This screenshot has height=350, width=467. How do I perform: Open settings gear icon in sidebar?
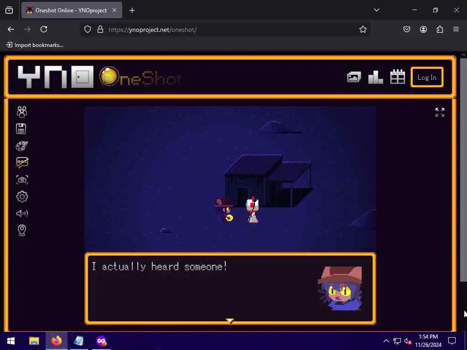(x=22, y=197)
